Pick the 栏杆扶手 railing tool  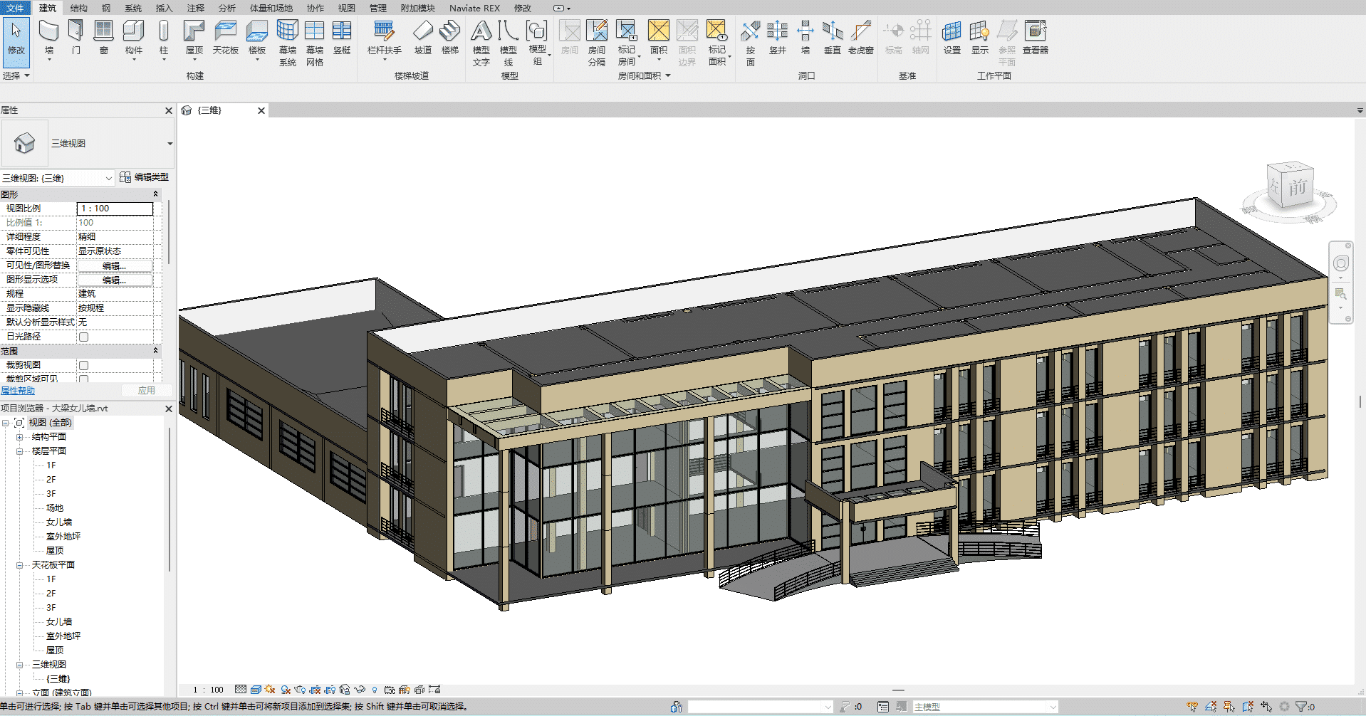(384, 33)
